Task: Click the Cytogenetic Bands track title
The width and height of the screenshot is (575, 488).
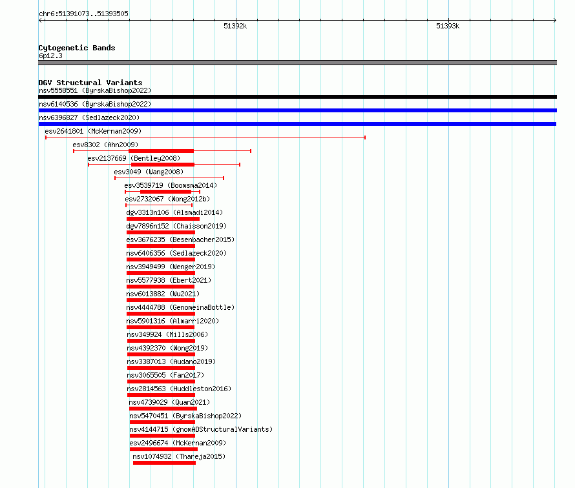Action: click(x=77, y=48)
